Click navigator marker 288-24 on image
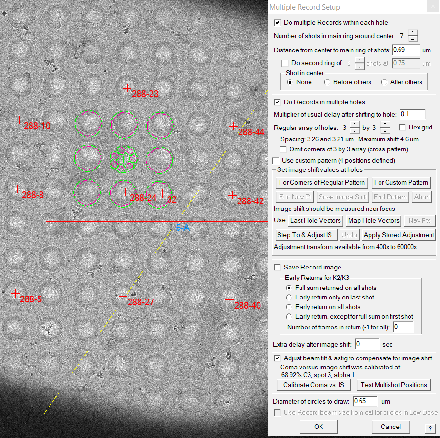440x438 pixels. click(125, 192)
